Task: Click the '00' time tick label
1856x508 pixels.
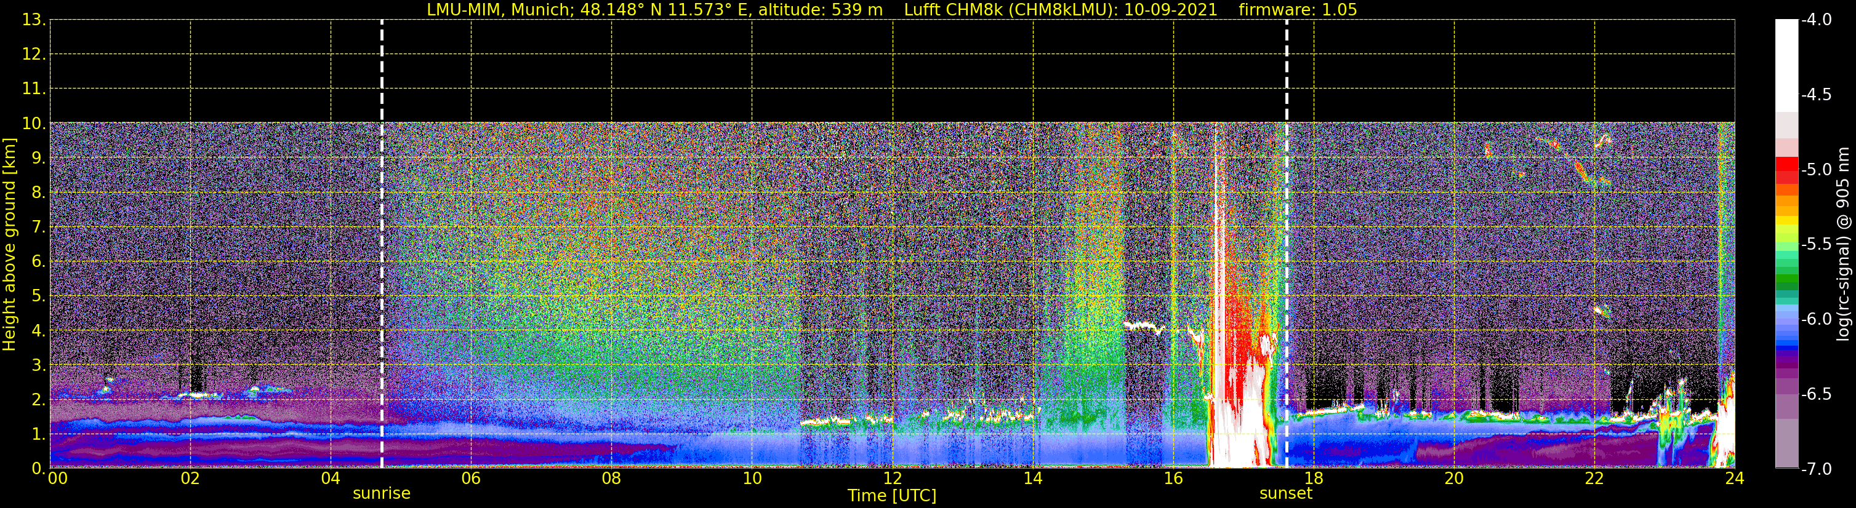Action: [x=58, y=478]
